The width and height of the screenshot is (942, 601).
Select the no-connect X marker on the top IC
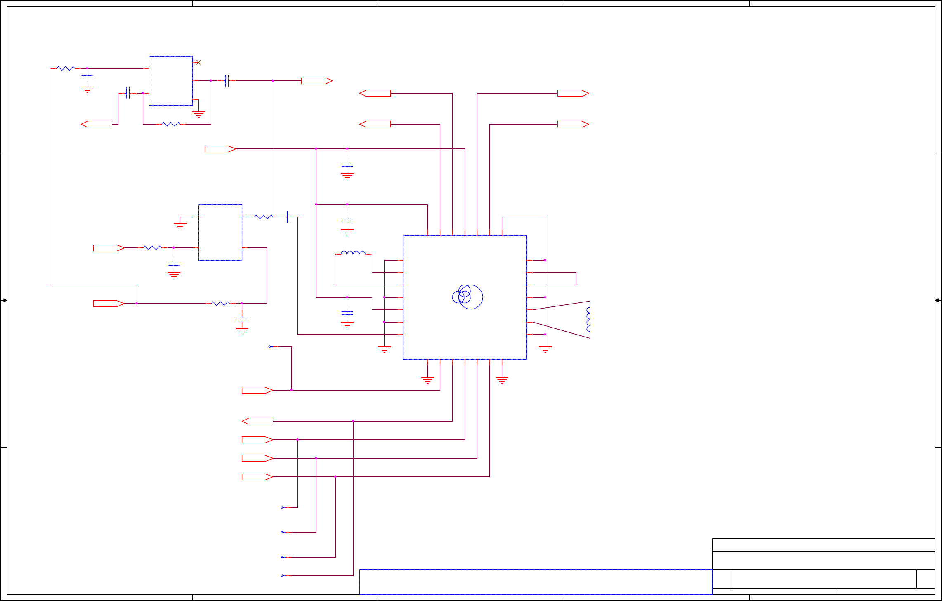click(x=198, y=62)
